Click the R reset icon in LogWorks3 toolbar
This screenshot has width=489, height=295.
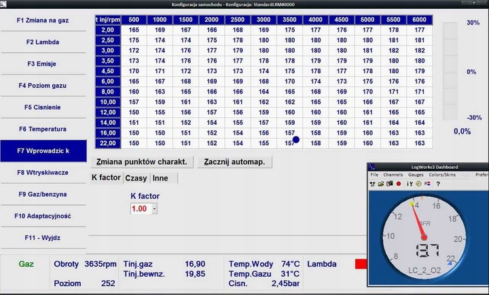427,184
